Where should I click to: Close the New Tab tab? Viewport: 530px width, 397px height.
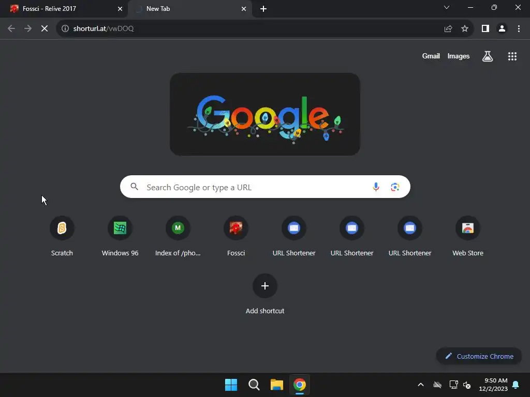[244, 9]
